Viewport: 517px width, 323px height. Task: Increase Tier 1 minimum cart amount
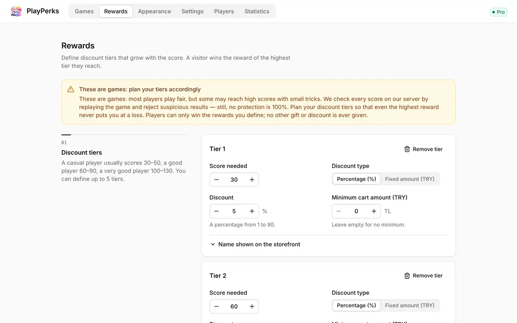374,212
